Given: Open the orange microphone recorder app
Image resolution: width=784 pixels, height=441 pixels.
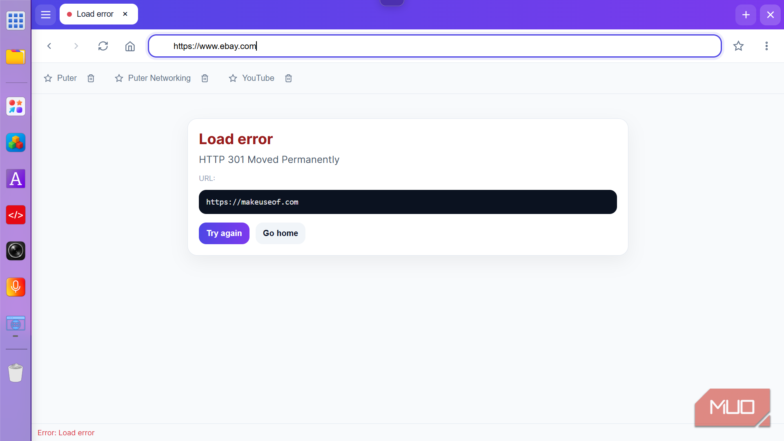Looking at the screenshot, I should pos(16,287).
